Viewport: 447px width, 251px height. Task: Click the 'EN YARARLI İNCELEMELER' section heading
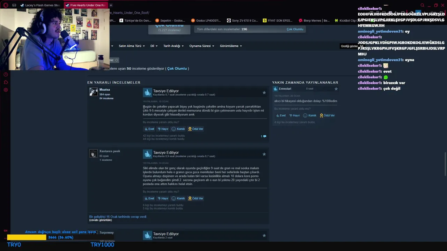114,83
